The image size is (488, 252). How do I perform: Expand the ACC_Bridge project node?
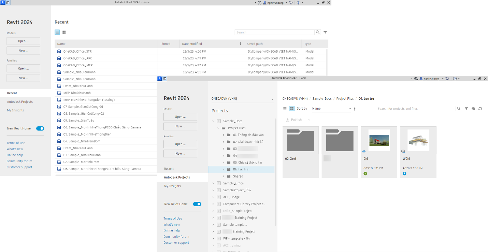coord(213,197)
